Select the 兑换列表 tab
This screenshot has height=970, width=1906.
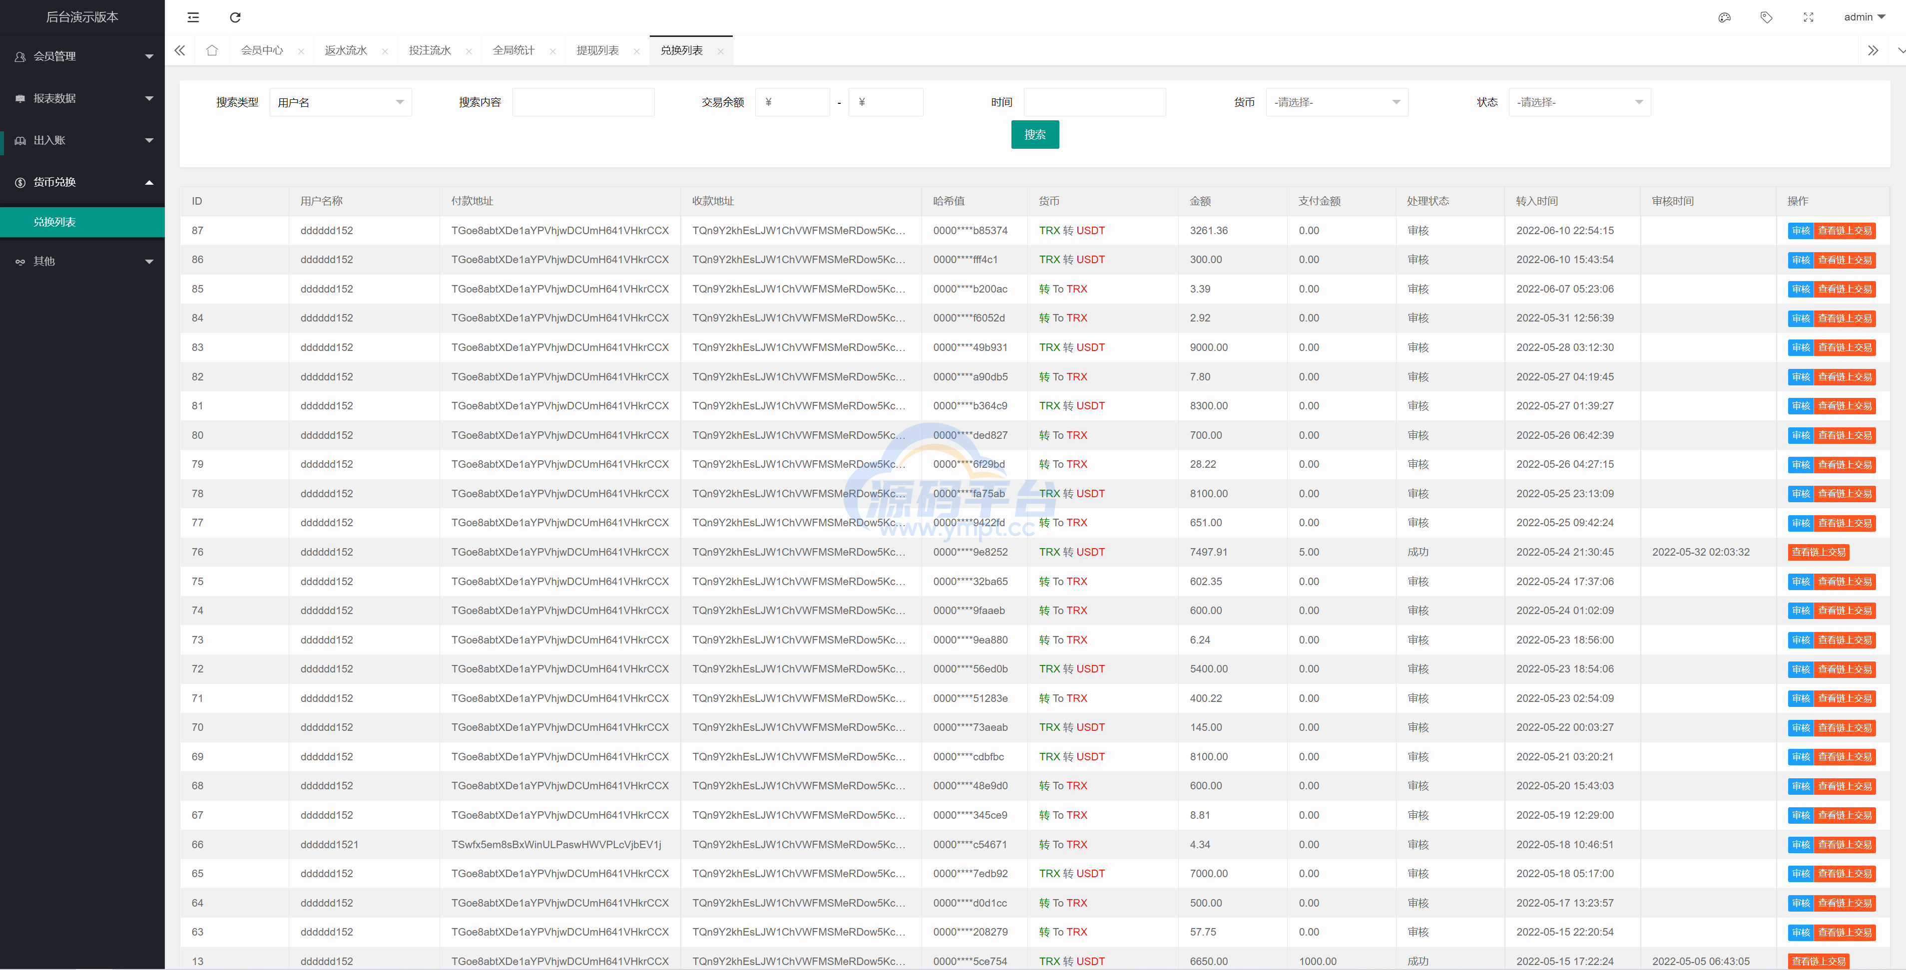coord(681,50)
